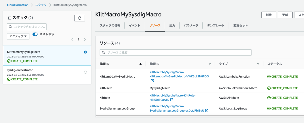The width and height of the screenshot is (304, 123).
Task: Collapse the スタック panel header icon
Action: click(x=10, y=18)
